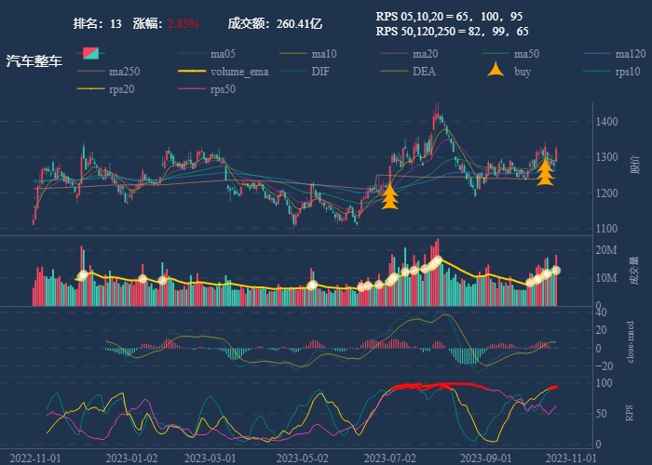The height and width of the screenshot is (465, 652).
Task: Click the buy legend arrow icon
Action: point(497,71)
